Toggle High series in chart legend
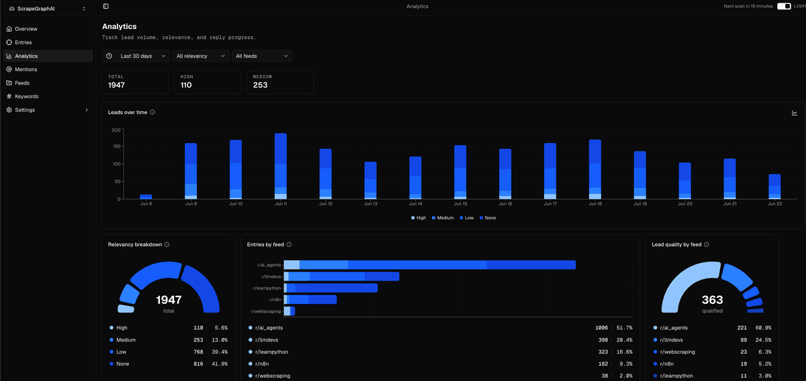The width and height of the screenshot is (806, 381). pyautogui.click(x=418, y=218)
